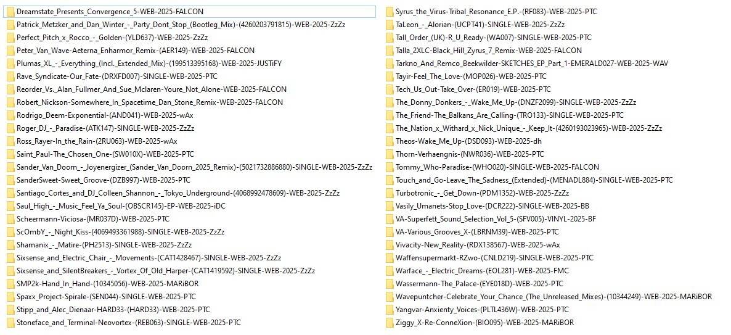
Task: Select Reorder_Vs._Alan_Fullmer Youre_Not_Alone folder name
Action: point(152,89)
